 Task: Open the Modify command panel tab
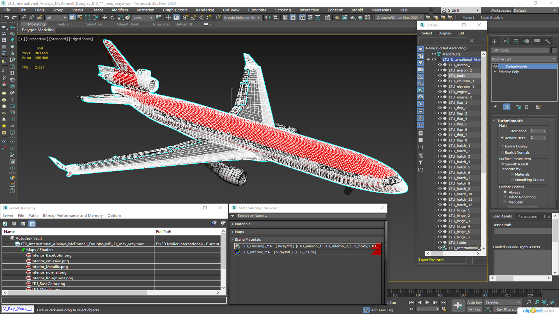click(505, 41)
